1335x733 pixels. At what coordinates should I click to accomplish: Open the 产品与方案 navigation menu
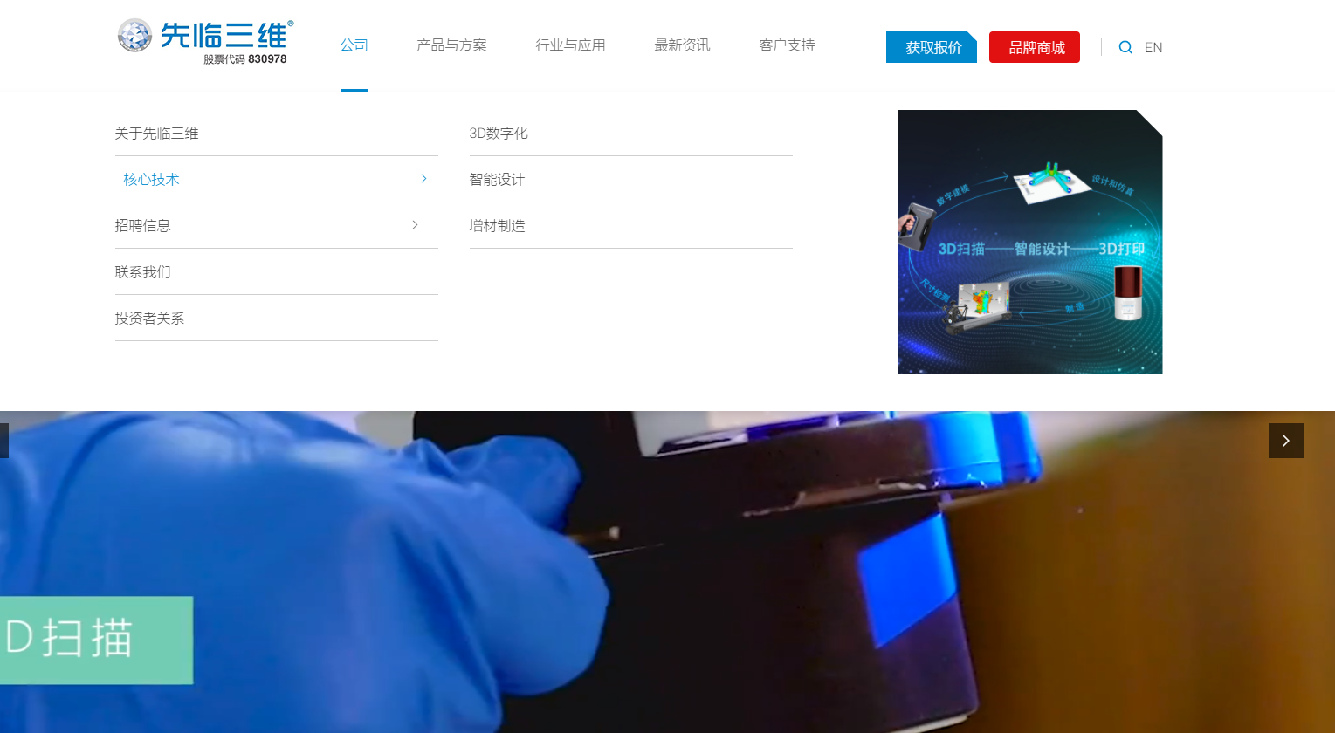[x=451, y=45]
